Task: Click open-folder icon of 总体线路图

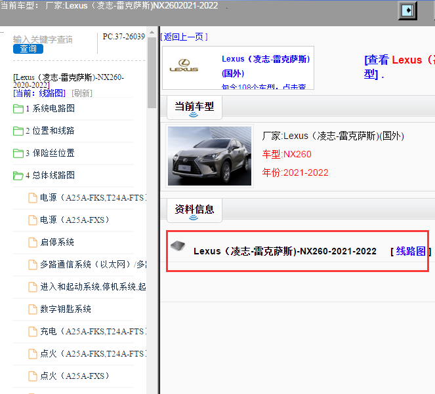Action: point(18,176)
